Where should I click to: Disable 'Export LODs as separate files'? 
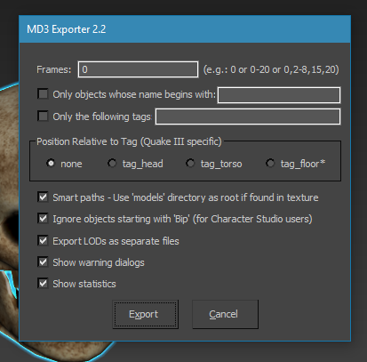click(x=44, y=240)
